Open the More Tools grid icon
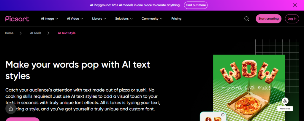 click(x=285, y=101)
